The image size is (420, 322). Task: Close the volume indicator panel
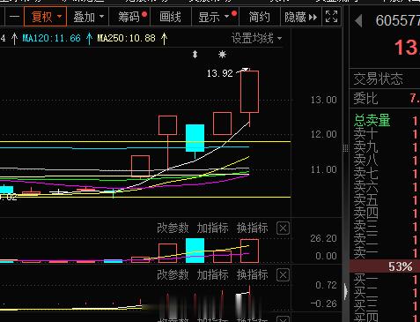pos(283,228)
